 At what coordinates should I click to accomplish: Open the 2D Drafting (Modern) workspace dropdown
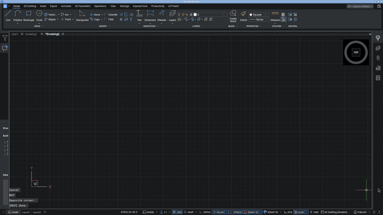click(x=336, y=212)
